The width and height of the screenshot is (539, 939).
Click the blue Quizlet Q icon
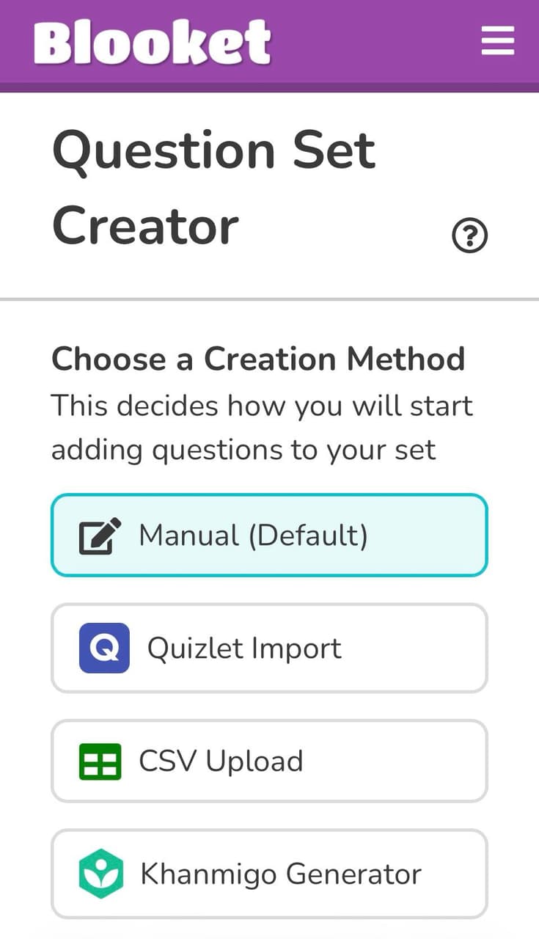pos(104,648)
